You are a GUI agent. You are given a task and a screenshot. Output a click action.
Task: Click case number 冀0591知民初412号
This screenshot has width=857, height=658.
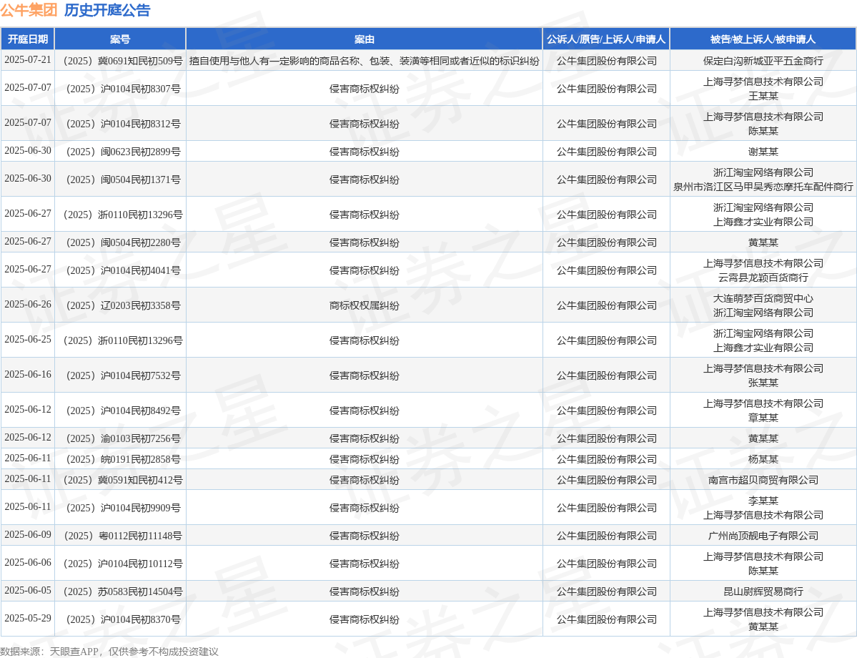click(x=120, y=480)
